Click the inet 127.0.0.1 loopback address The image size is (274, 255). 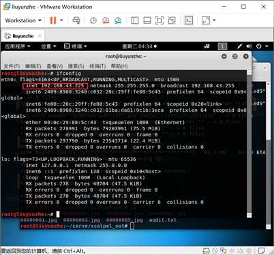47,166
